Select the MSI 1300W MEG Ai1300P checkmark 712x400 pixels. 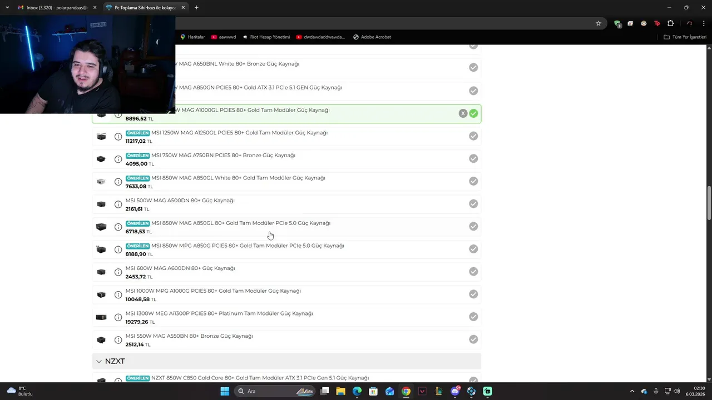click(473, 317)
